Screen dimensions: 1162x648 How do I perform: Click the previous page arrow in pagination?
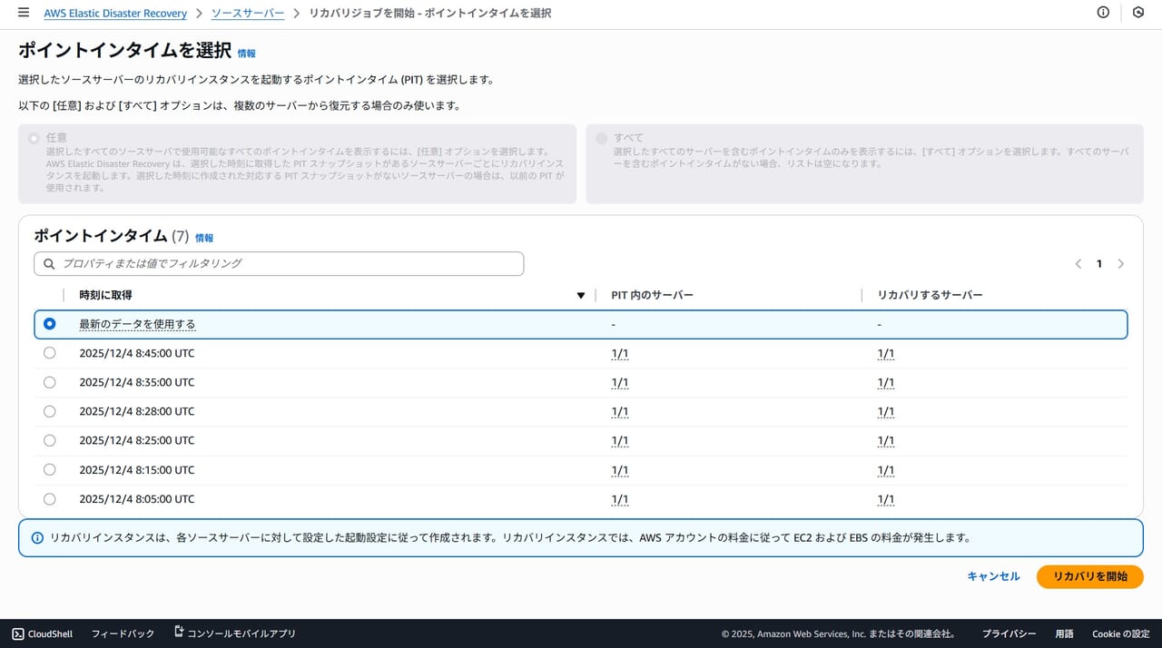(x=1078, y=264)
